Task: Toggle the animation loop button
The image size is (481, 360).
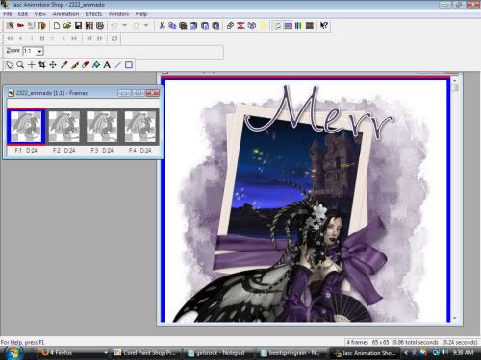Action: (x=114, y=38)
